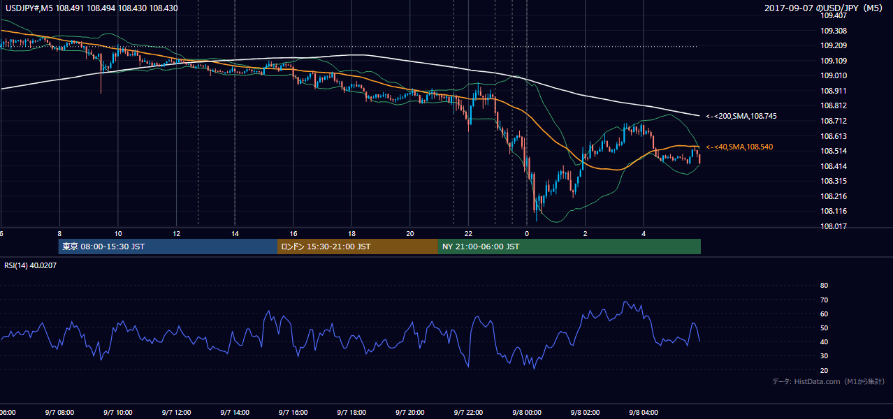
Task: Click the 9/7 18:00 bottom time label
Action: pyautogui.click(x=351, y=413)
